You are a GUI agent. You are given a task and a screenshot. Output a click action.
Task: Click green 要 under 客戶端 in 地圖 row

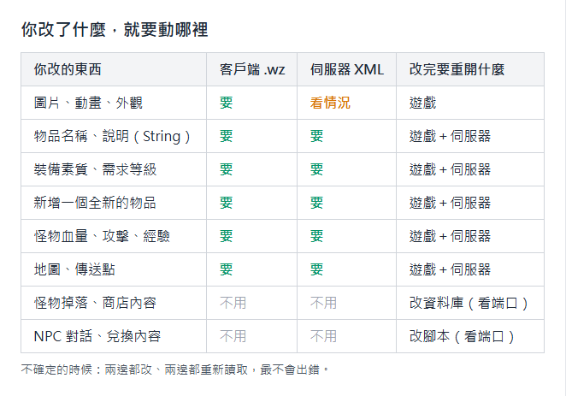click(227, 269)
